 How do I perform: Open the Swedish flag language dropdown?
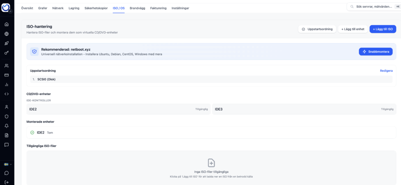tap(8, 164)
